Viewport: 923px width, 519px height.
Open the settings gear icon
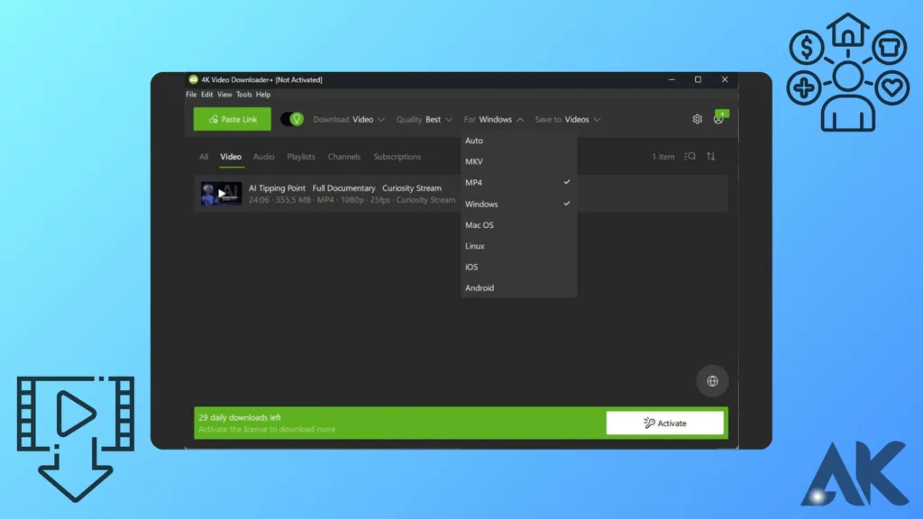697,119
